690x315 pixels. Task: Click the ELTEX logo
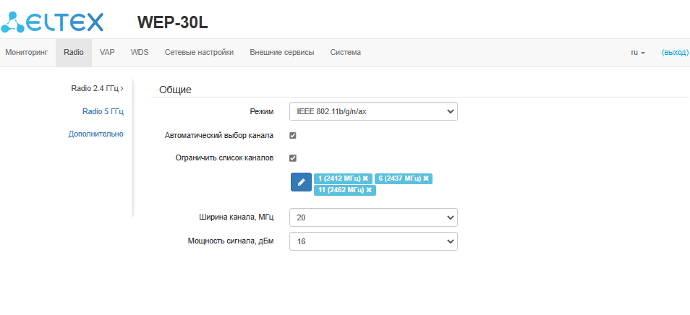[x=52, y=22]
